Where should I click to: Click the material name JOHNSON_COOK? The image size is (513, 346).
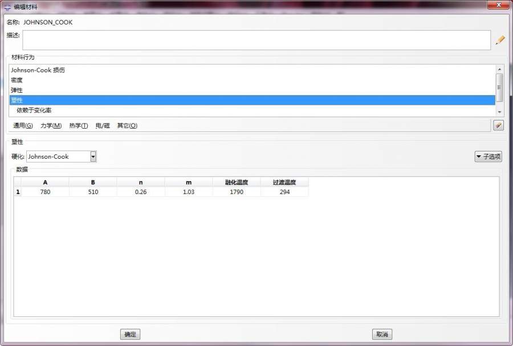(48, 22)
